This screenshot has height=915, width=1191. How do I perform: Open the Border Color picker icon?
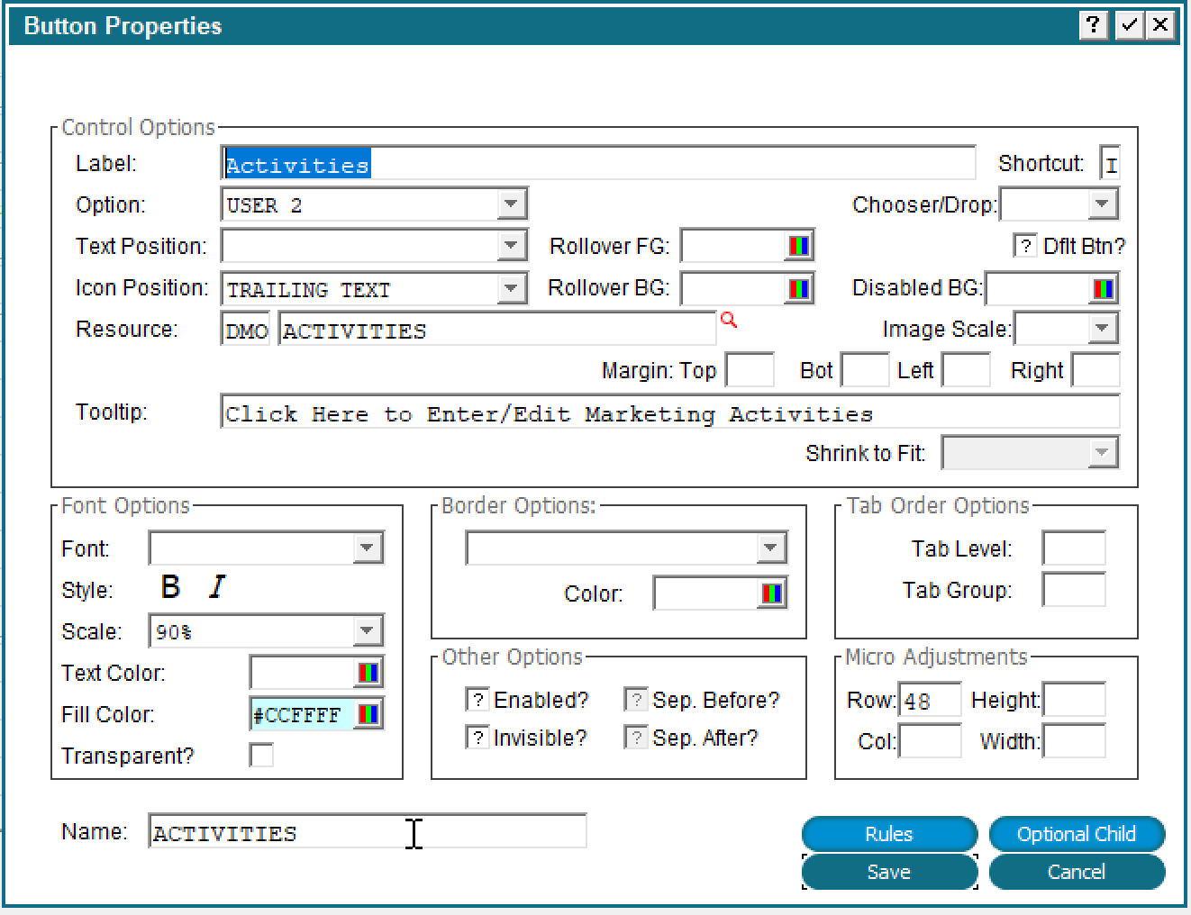772,593
